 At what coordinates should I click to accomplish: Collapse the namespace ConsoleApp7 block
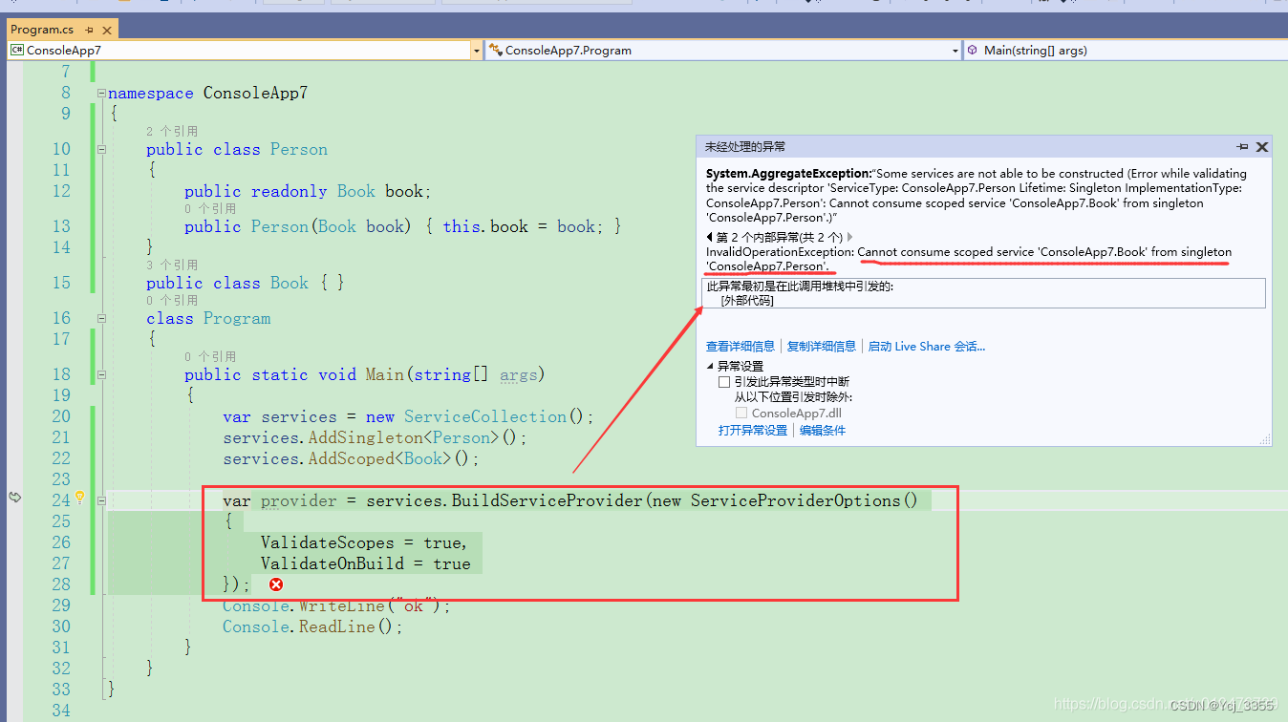pos(101,94)
